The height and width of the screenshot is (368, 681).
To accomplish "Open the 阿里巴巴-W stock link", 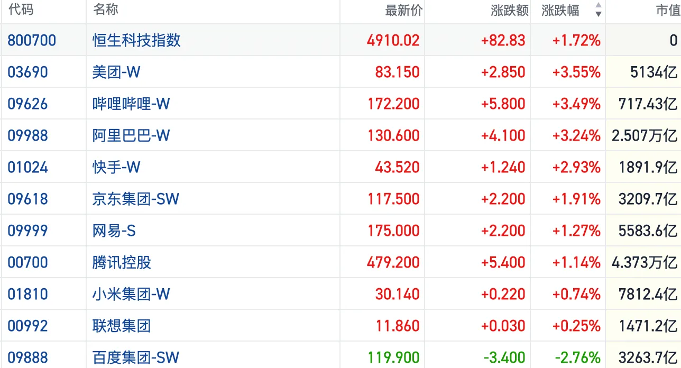I will [131, 135].
